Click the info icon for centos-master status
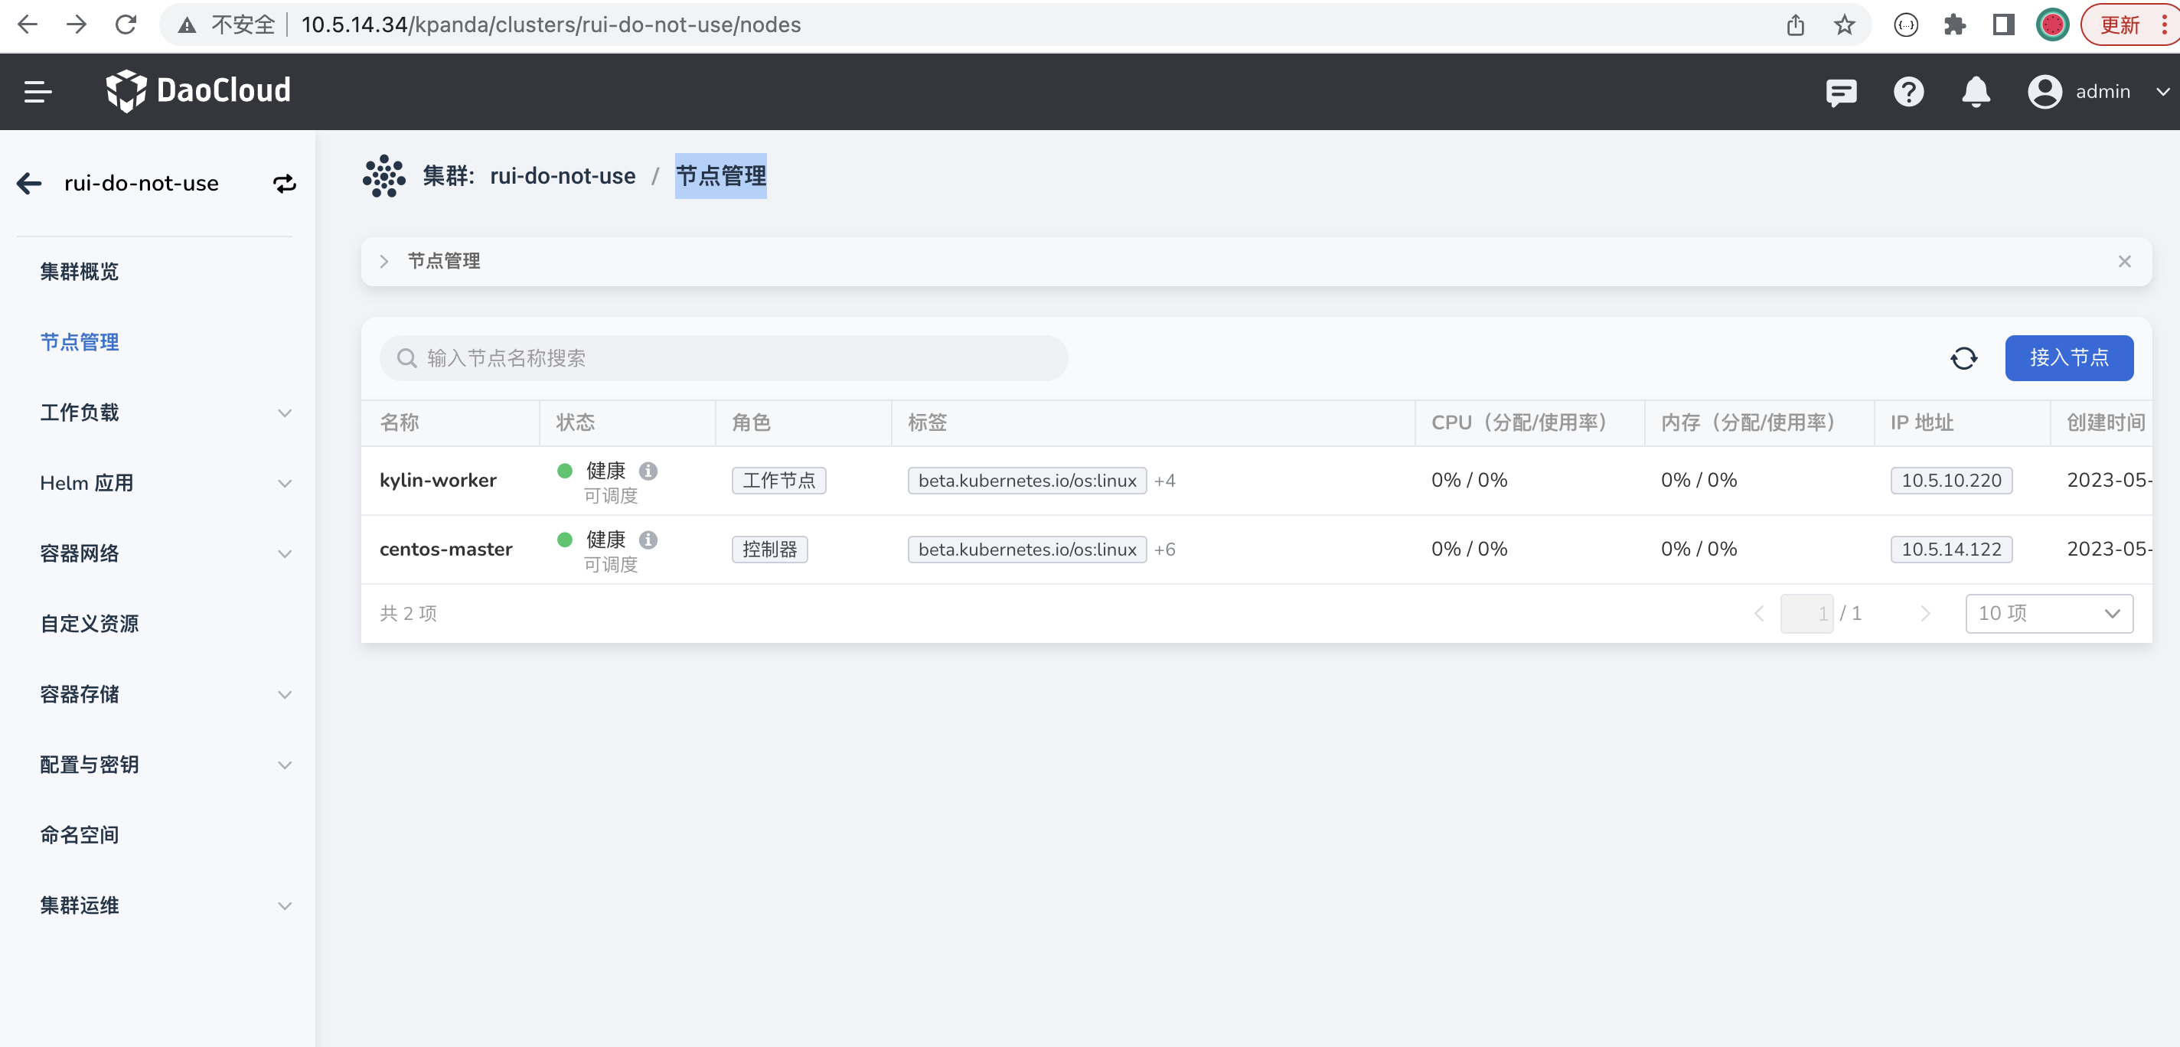The width and height of the screenshot is (2180, 1047). click(x=648, y=539)
